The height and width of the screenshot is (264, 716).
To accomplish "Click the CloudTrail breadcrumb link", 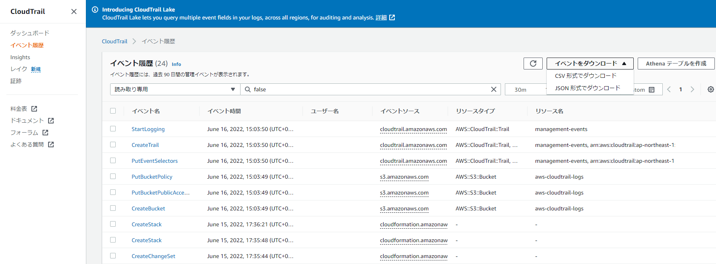I will pos(114,41).
